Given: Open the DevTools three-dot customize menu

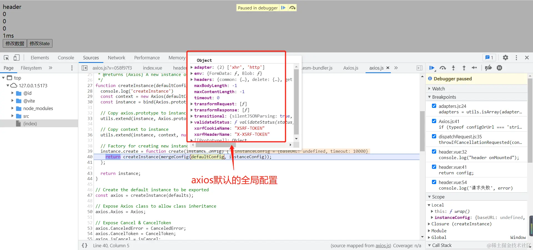Looking at the screenshot, I should tap(516, 58).
